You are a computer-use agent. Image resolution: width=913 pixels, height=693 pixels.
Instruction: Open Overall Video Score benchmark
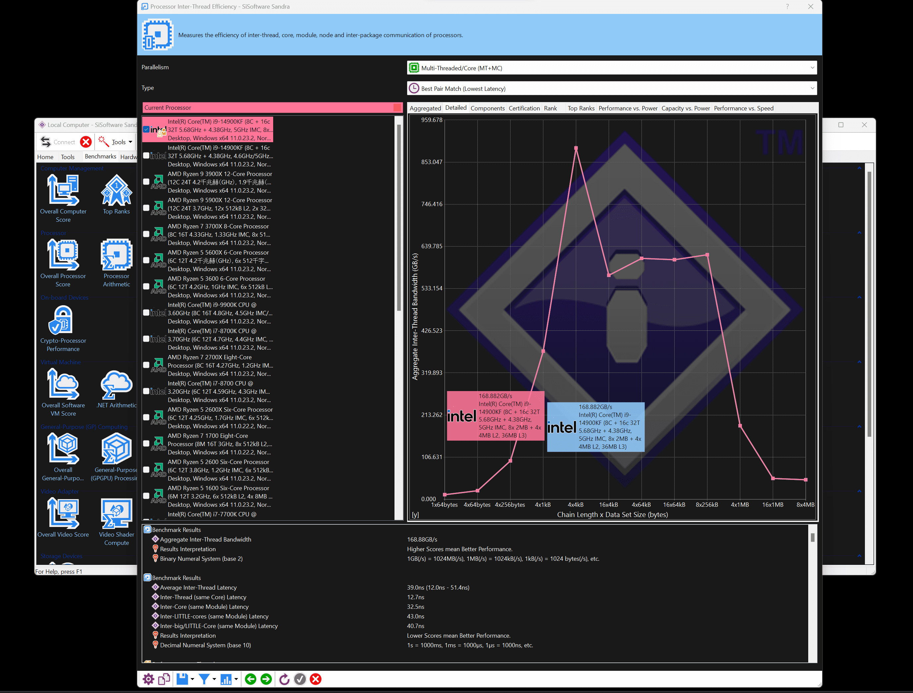pyautogui.click(x=63, y=518)
